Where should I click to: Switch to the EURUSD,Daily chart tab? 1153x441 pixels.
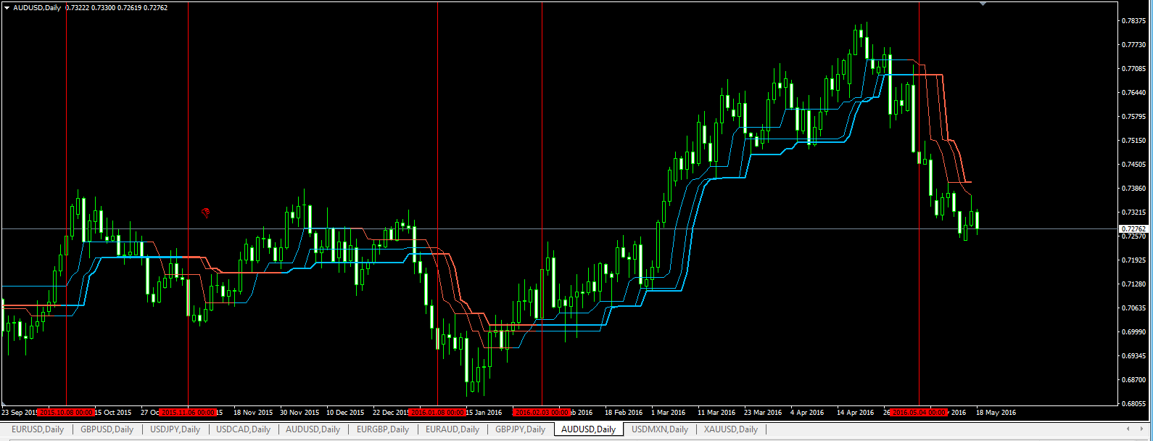38,429
